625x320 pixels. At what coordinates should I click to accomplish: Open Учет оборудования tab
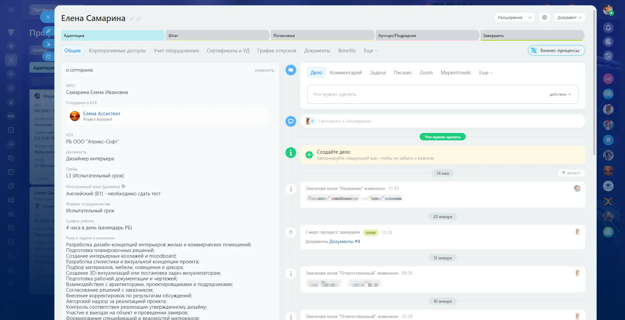pyautogui.click(x=176, y=51)
